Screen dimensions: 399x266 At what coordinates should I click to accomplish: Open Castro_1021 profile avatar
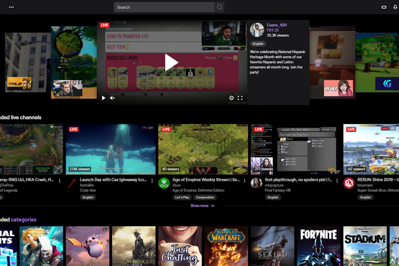(x=257, y=30)
